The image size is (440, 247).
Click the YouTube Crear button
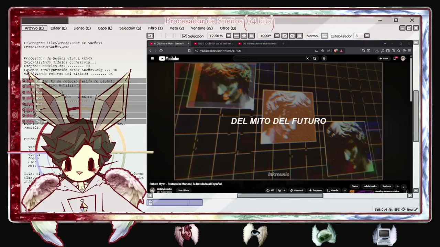384,58
